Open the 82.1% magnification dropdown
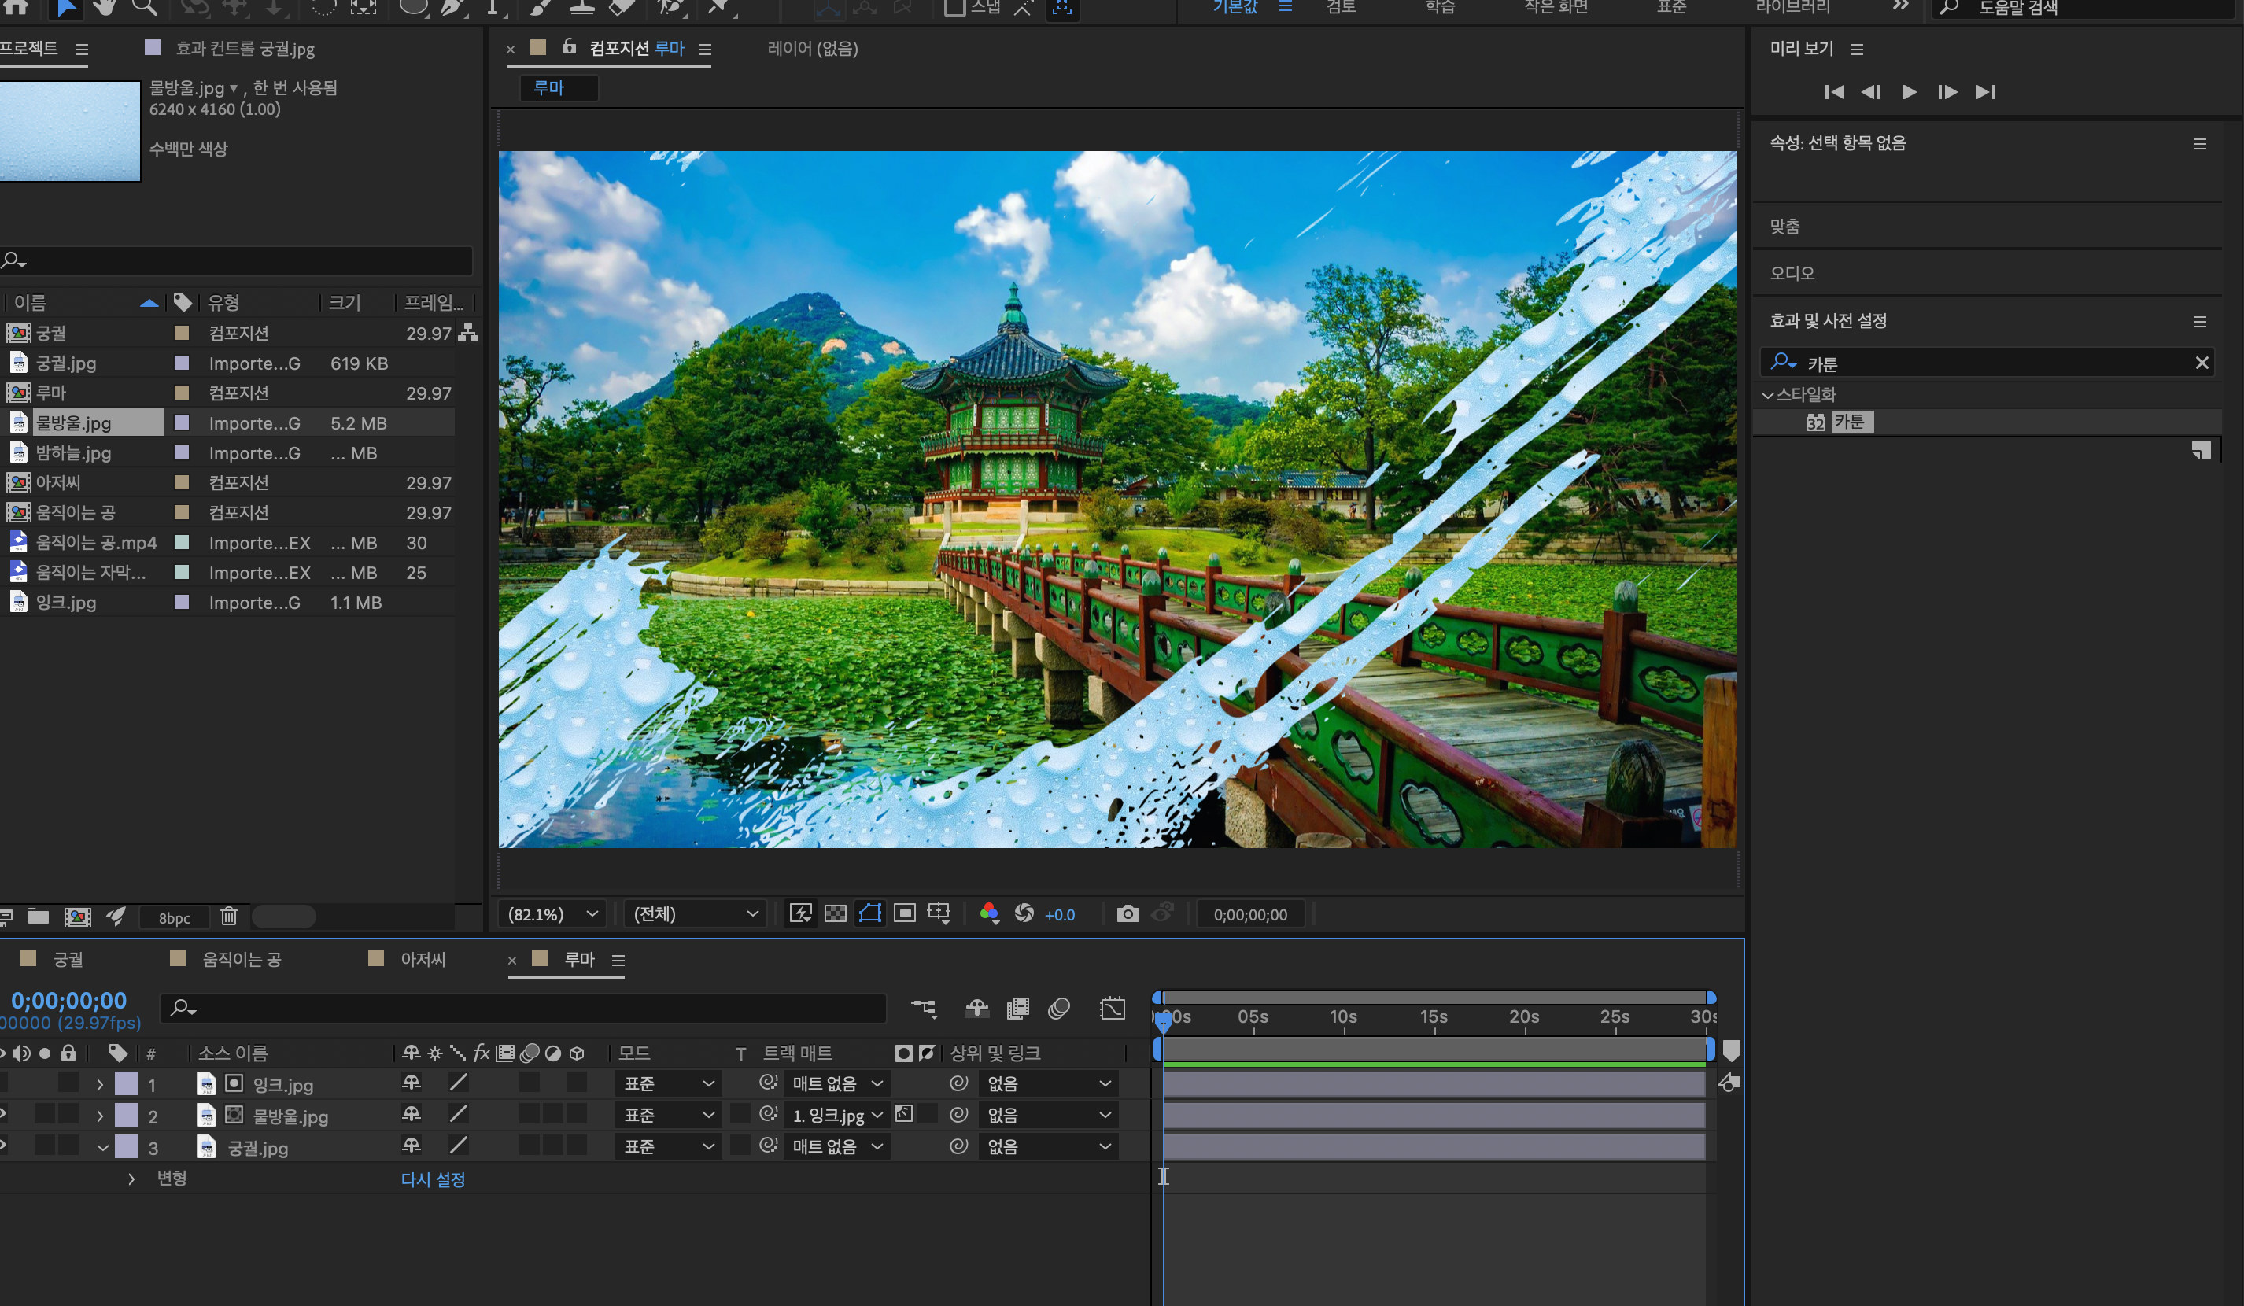Screen dimensions: 2244x1306 (552, 914)
